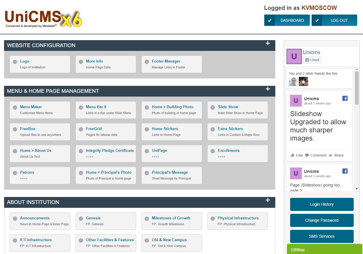This screenshot has height=254, width=363.
Task: Click the grey circle icon beside Slide Show
Action: point(213,107)
